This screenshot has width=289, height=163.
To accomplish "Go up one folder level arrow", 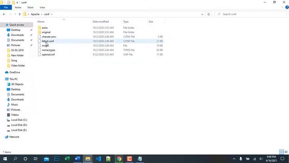I will 19,14.
